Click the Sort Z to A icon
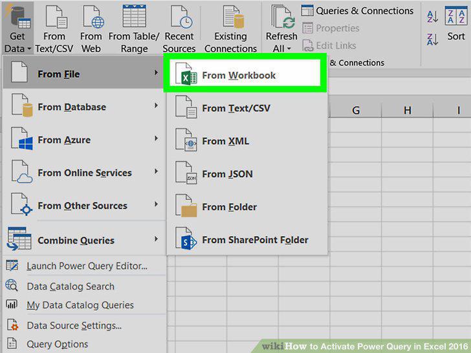This screenshot has height=353, width=471. click(432, 39)
